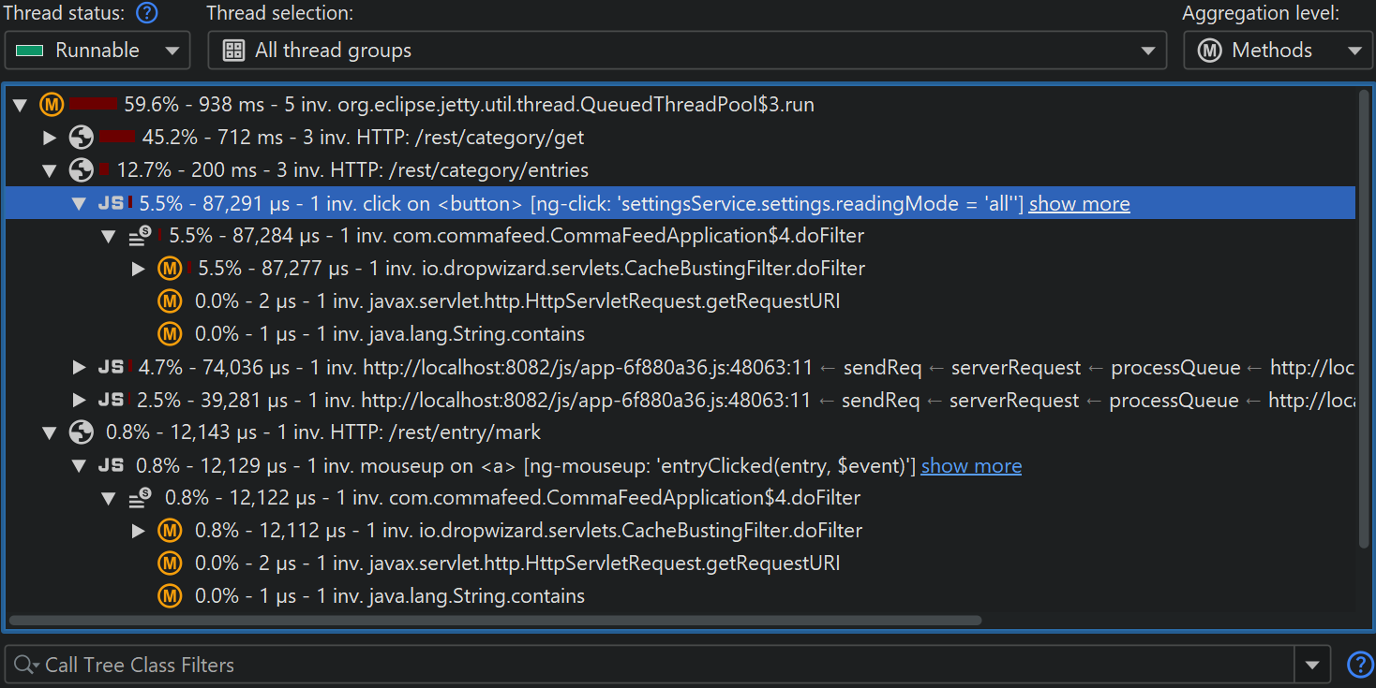Viewport: 1376px width, 688px height.
Task: Click the JS icon on the click on <button> row
Action: point(111,203)
